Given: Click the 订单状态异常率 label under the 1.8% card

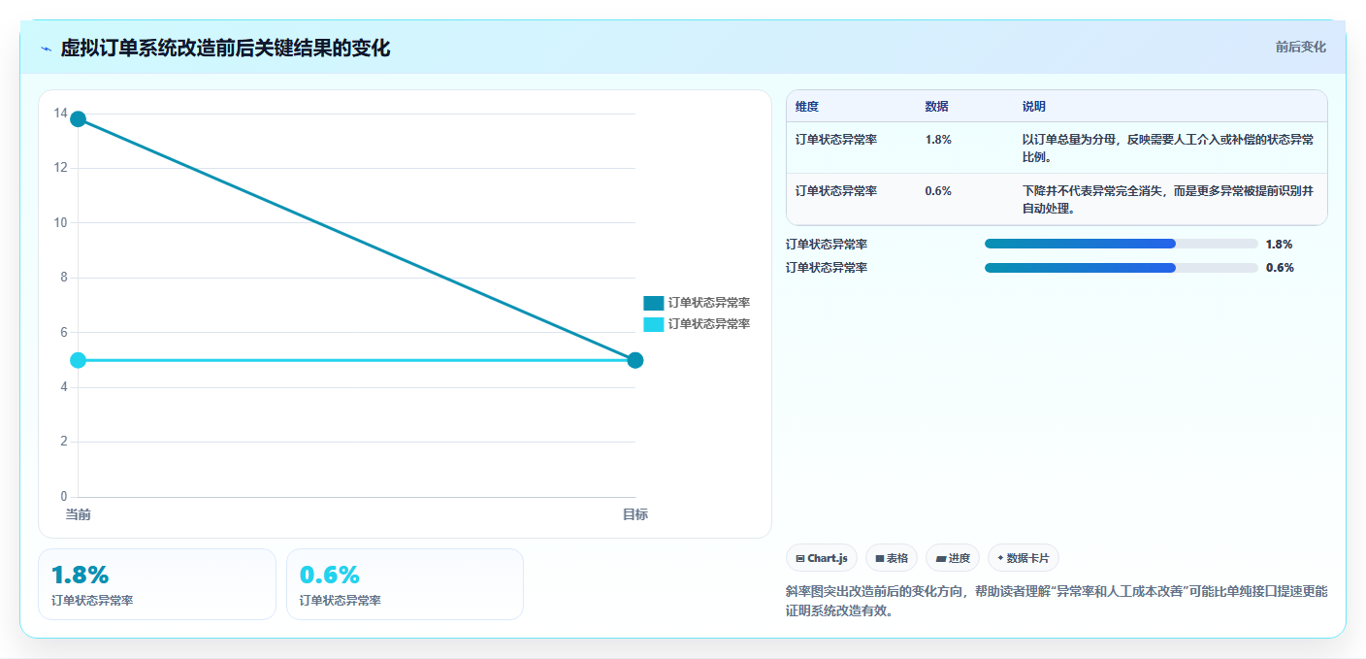Looking at the screenshot, I should click(x=92, y=601).
